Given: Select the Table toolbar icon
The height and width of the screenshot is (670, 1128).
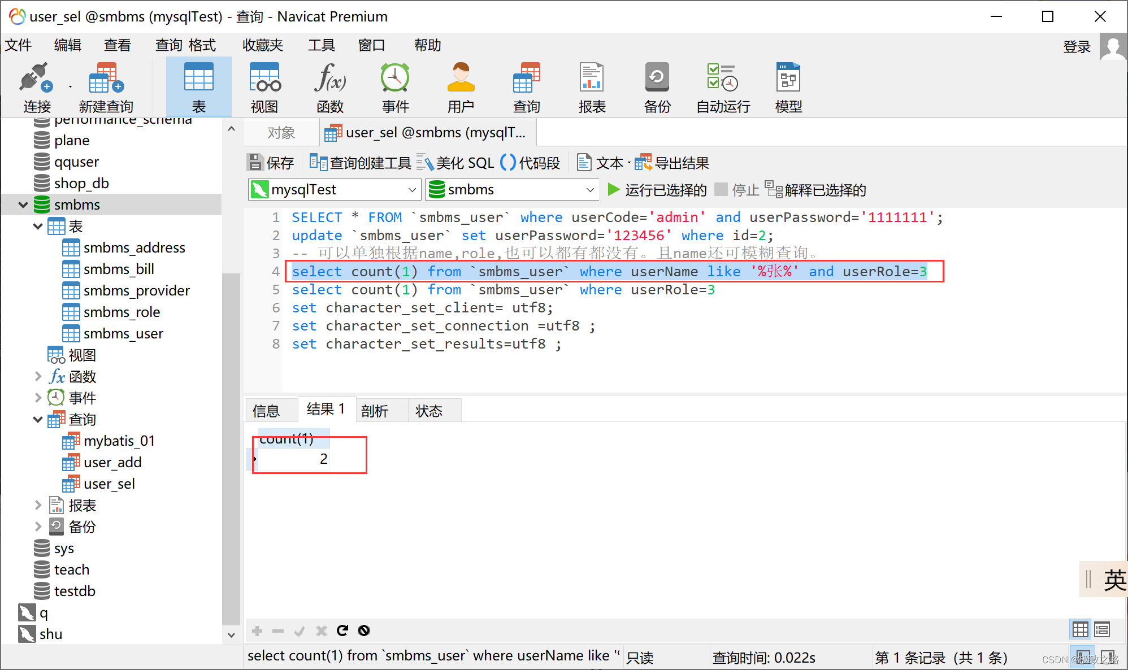Looking at the screenshot, I should (199, 88).
